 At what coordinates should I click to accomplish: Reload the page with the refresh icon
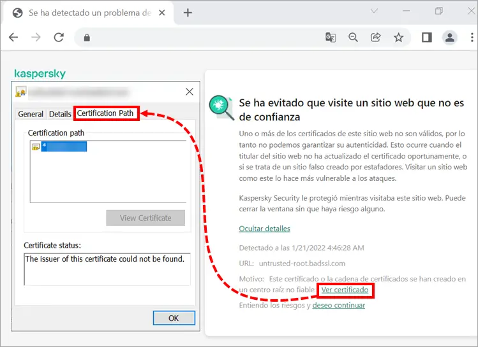[59, 38]
